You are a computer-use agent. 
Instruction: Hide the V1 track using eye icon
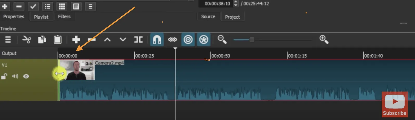(x=26, y=76)
